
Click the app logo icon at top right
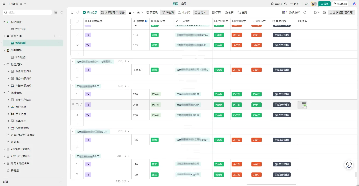(354, 4)
